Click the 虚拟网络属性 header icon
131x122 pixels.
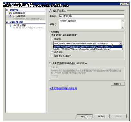pos(50,11)
